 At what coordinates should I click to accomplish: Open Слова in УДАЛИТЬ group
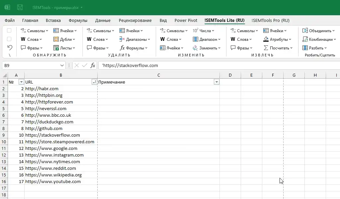97,39
